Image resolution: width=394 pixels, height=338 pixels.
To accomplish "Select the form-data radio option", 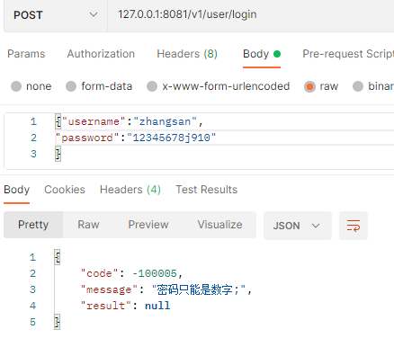I will (x=99, y=86).
